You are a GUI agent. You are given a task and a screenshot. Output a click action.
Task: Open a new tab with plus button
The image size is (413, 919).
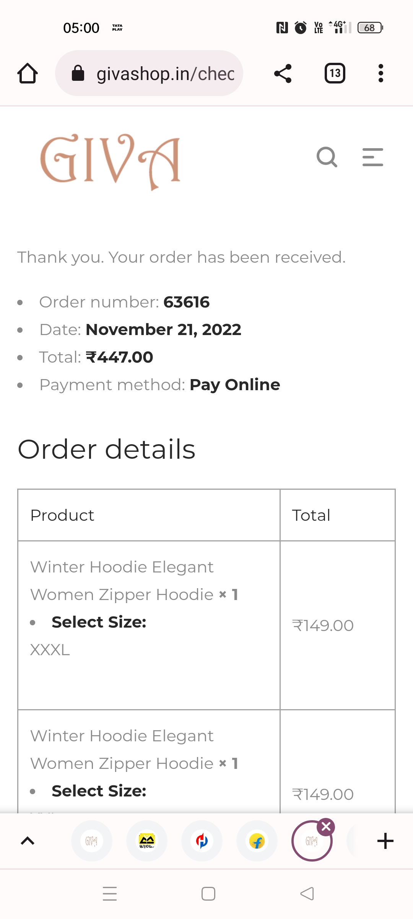click(385, 841)
